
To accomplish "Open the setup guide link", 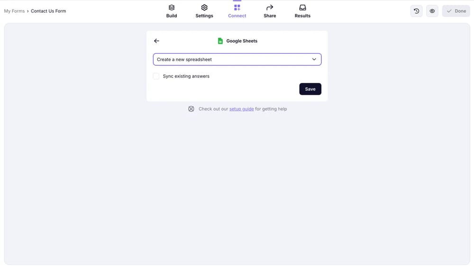I will (x=241, y=109).
